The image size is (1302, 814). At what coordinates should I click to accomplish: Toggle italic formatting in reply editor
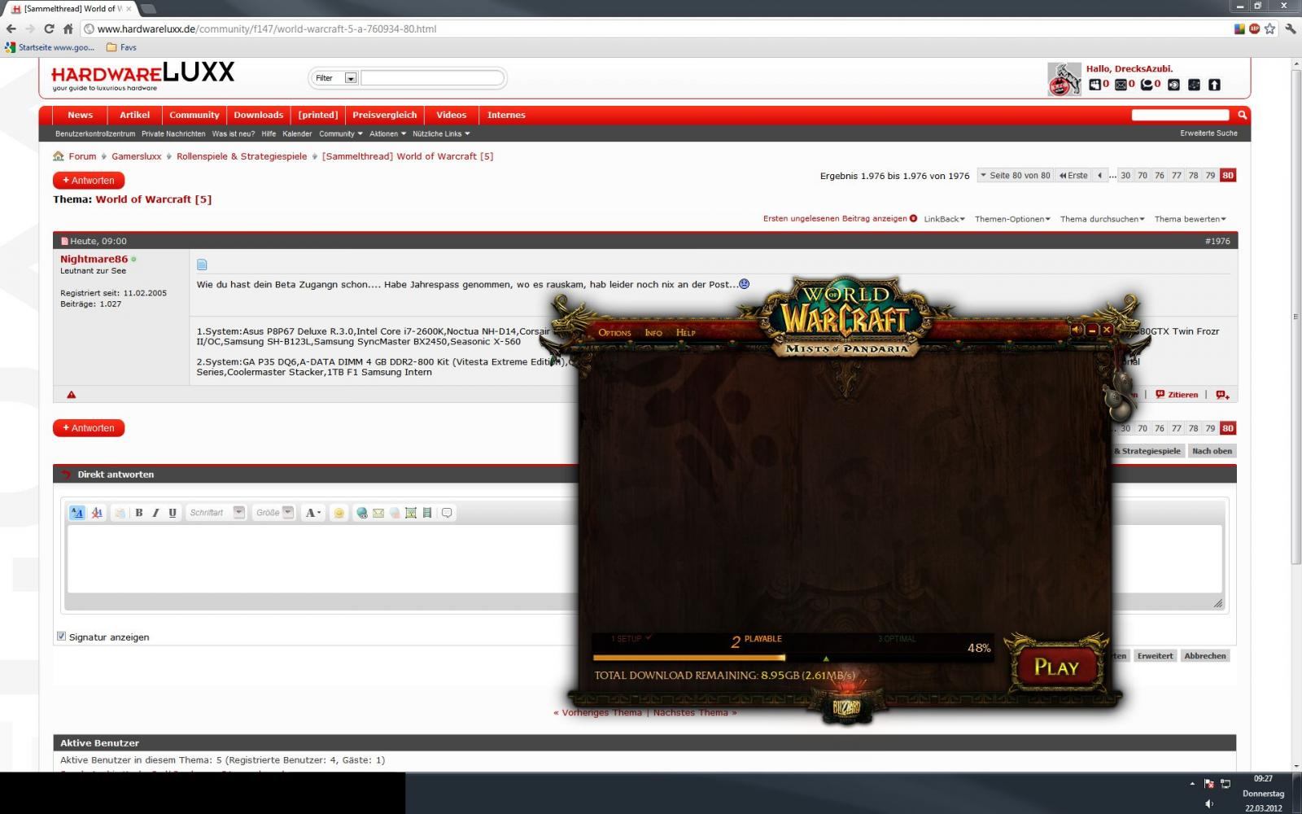155,513
